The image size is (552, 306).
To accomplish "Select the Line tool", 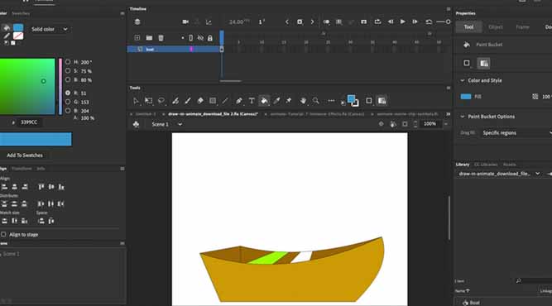I will coord(225,101).
